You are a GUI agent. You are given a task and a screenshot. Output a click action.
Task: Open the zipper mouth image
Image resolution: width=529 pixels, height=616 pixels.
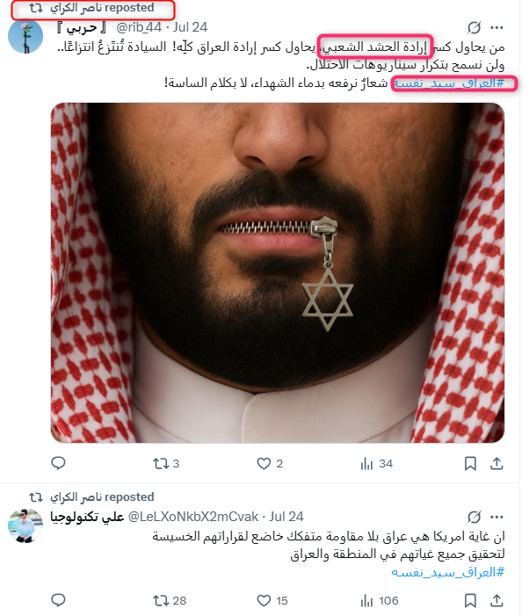pyautogui.click(x=278, y=272)
